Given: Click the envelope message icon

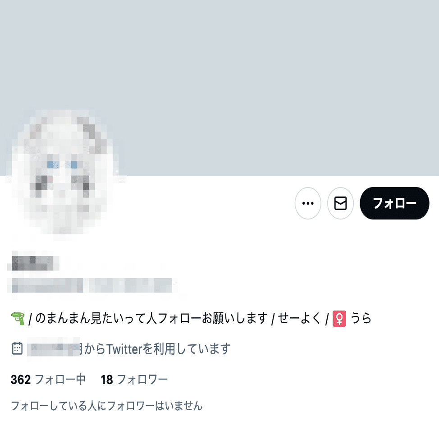Looking at the screenshot, I should coord(340,203).
